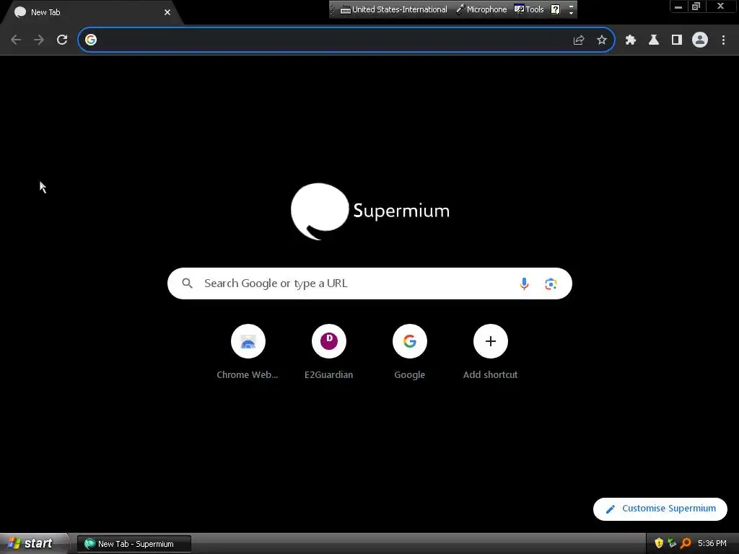Click the browser forward arrow
This screenshot has height=554, width=739.
pyautogui.click(x=39, y=40)
